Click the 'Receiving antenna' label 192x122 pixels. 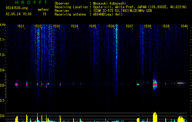70,14
